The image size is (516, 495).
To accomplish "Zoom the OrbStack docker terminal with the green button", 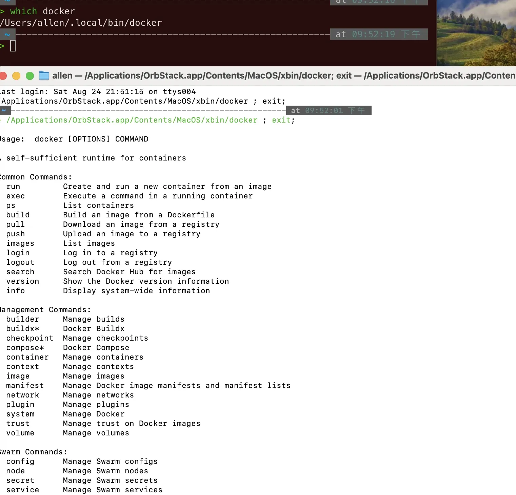I will click(30, 76).
